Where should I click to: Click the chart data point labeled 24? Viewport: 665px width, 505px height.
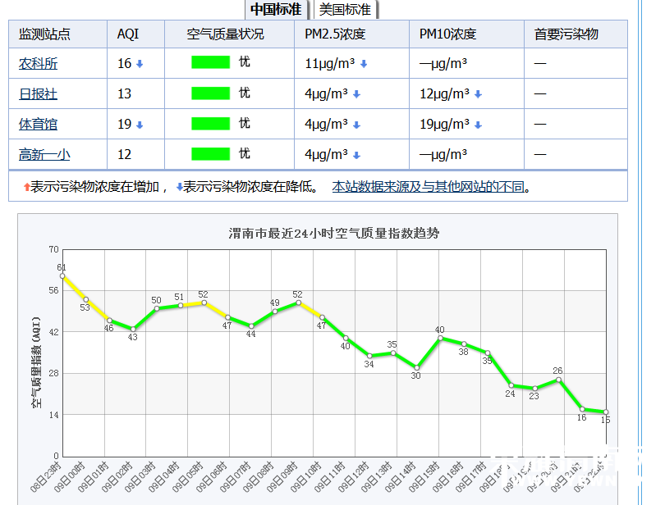coord(511,385)
